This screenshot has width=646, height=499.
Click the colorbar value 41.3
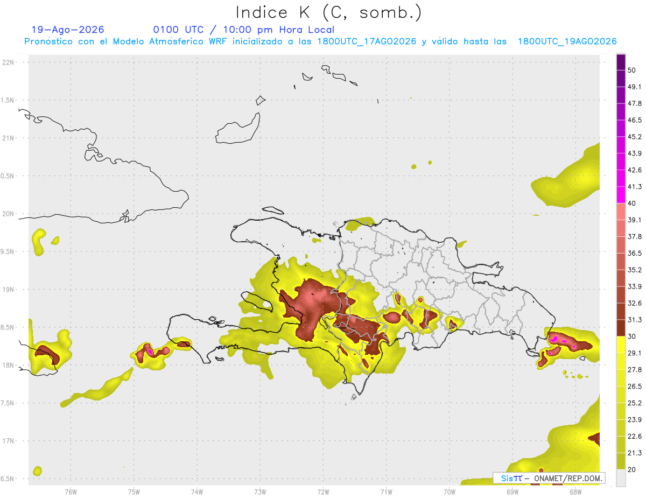click(x=635, y=187)
